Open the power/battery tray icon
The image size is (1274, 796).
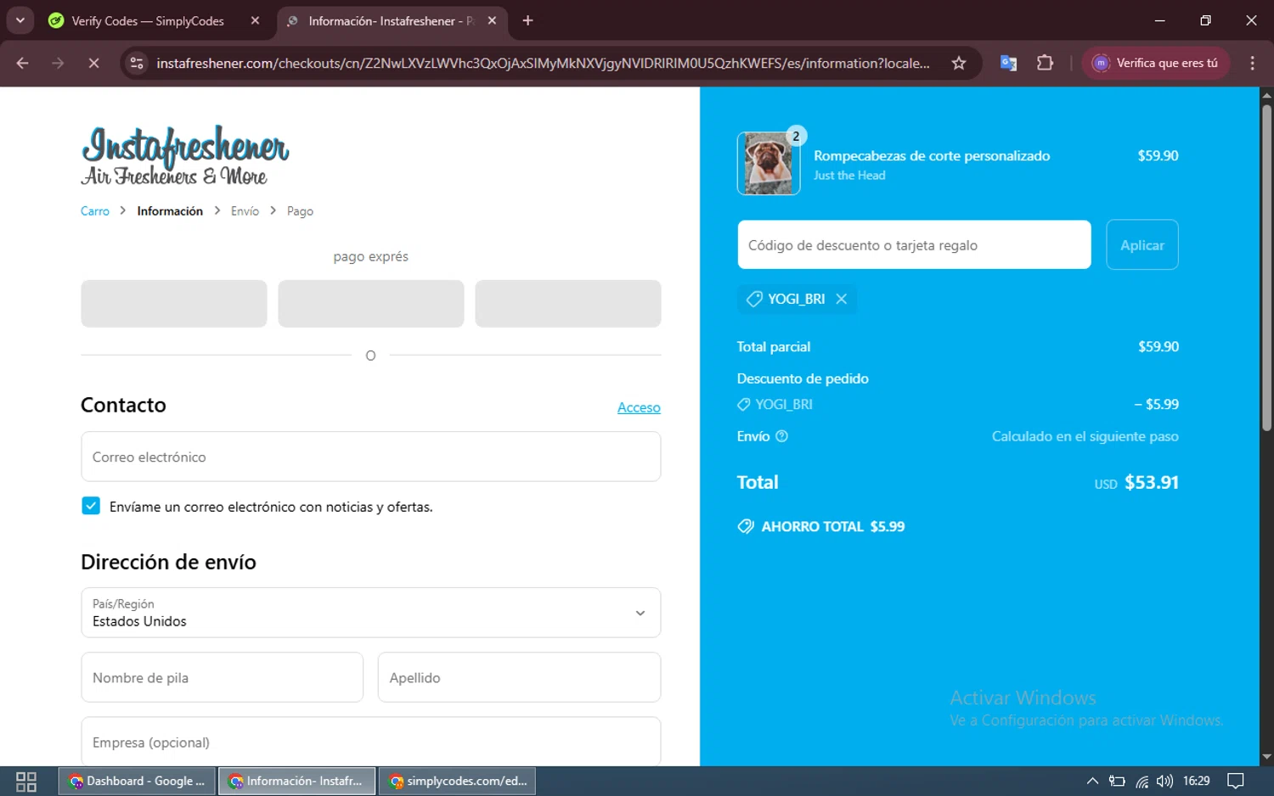tap(1118, 781)
